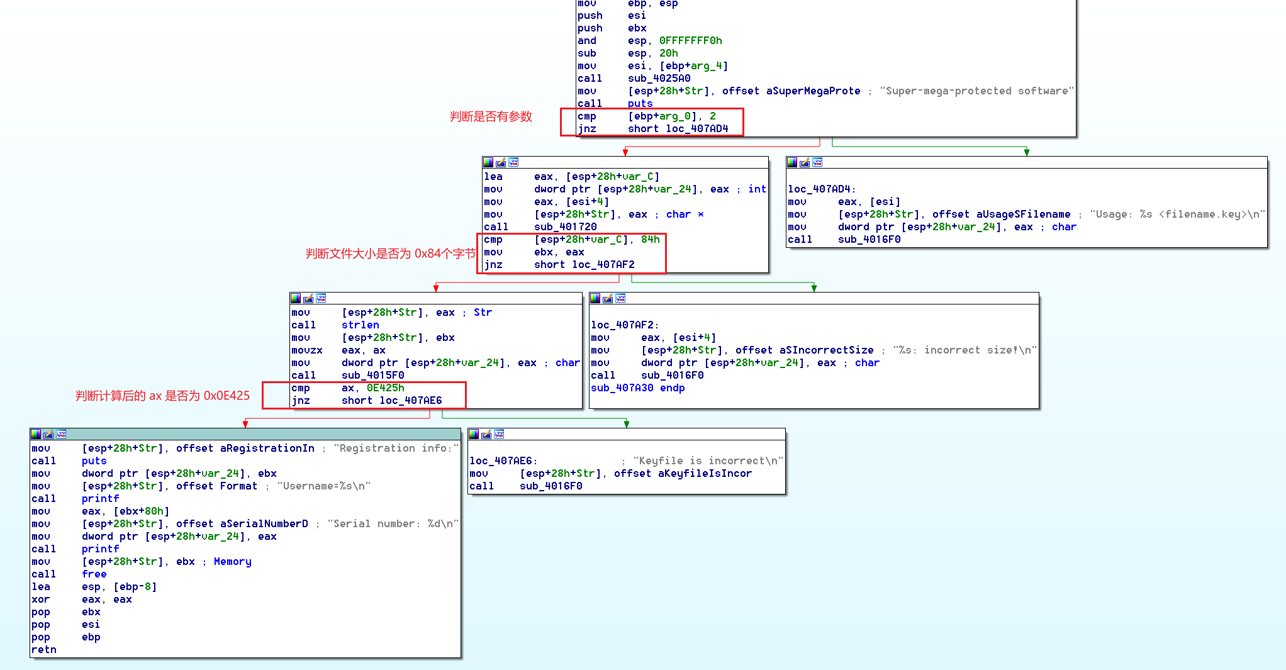Click sub_4025A0 call in top node
This screenshot has width=1286, height=670.
(659, 79)
